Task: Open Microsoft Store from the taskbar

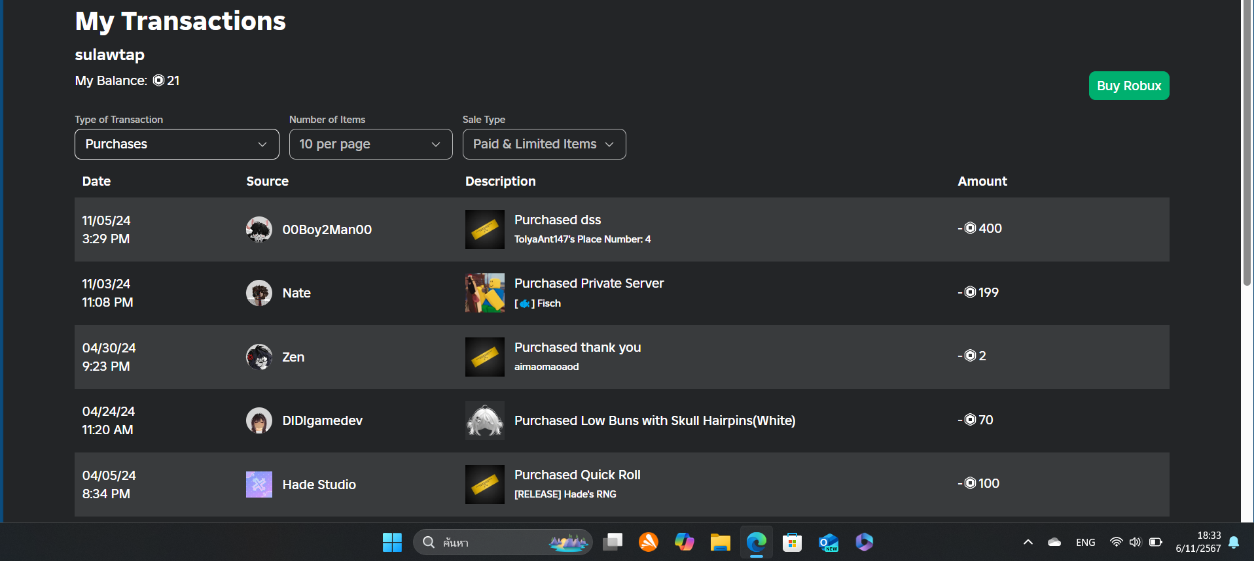Action: point(793,542)
